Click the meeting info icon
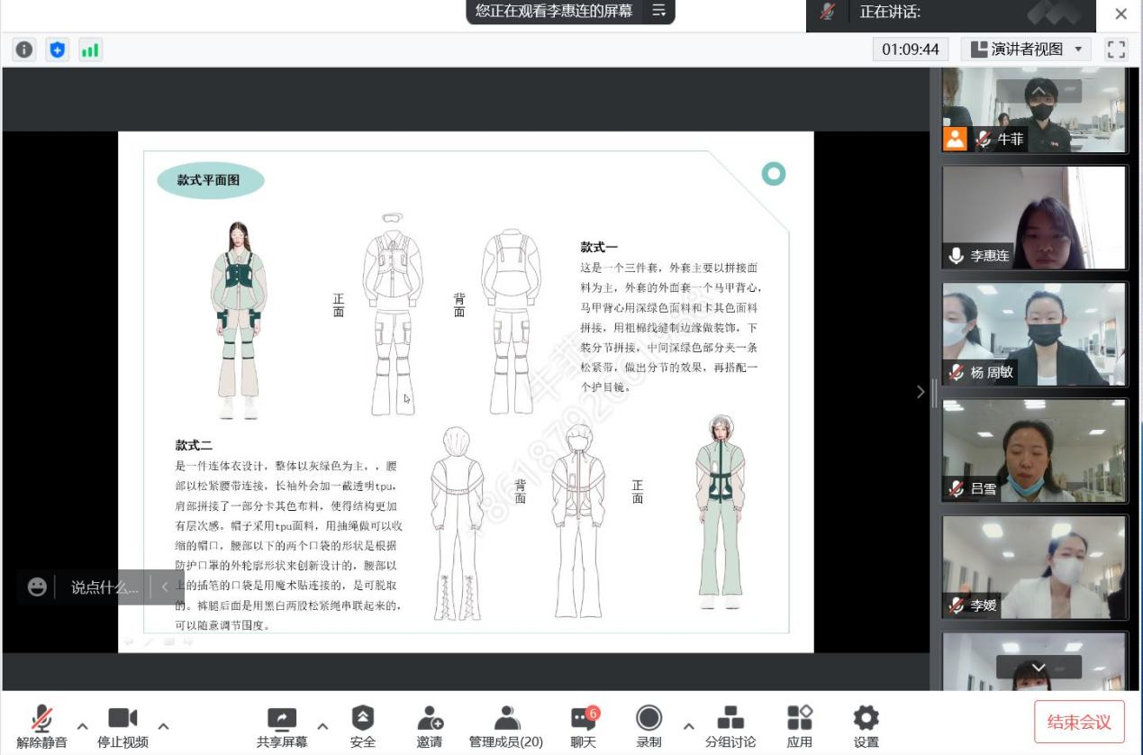The height and width of the screenshot is (755, 1143). (x=24, y=50)
